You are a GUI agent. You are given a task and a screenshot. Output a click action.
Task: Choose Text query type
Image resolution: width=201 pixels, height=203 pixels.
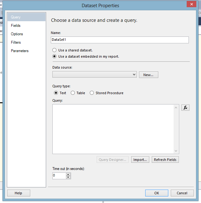[x=56, y=93]
